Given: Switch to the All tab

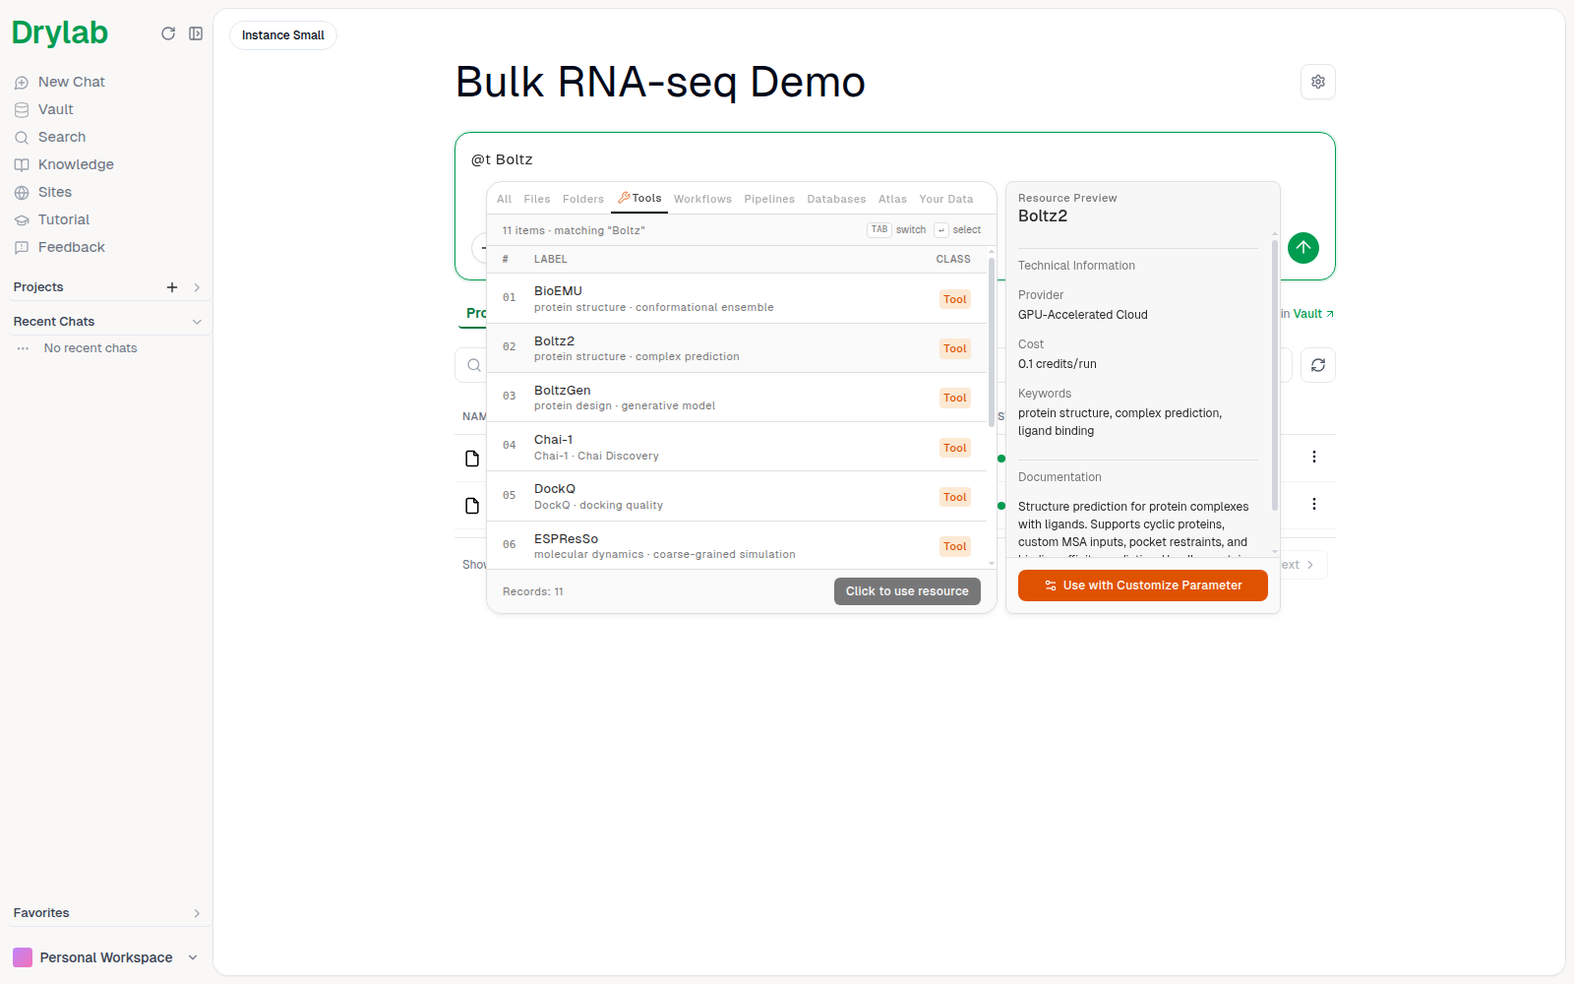Looking at the screenshot, I should (x=505, y=199).
